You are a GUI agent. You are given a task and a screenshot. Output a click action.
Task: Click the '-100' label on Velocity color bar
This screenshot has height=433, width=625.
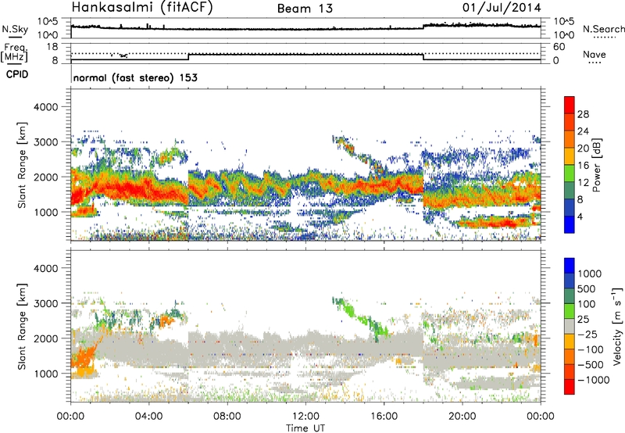point(591,349)
